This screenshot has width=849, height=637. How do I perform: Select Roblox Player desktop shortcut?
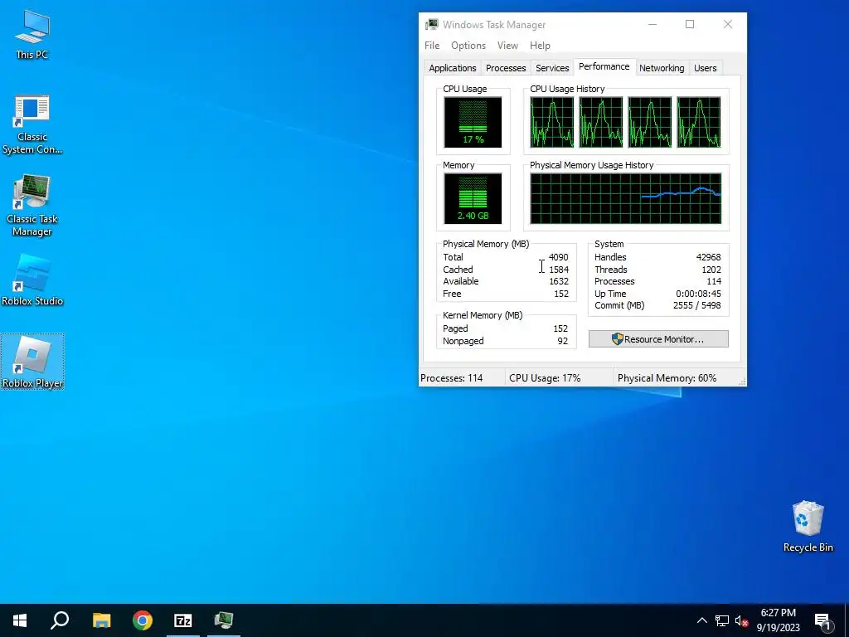point(32,362)
